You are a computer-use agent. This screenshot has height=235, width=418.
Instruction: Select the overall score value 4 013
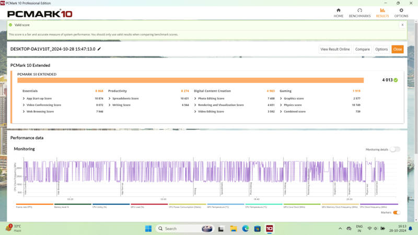(387, 80)
